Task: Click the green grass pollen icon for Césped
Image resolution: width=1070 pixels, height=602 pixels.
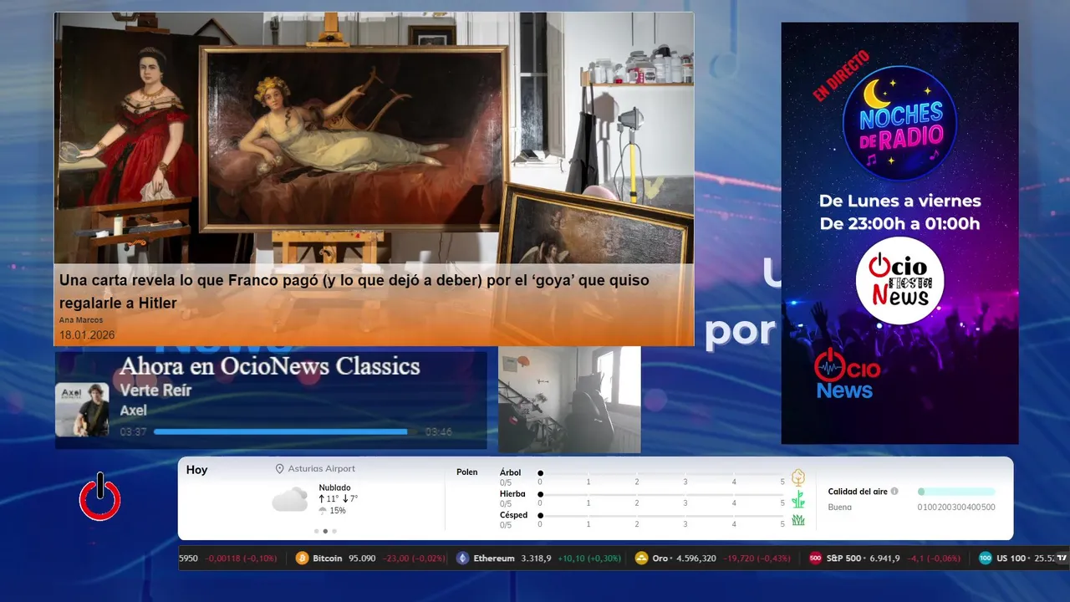Action: [798, 520]
